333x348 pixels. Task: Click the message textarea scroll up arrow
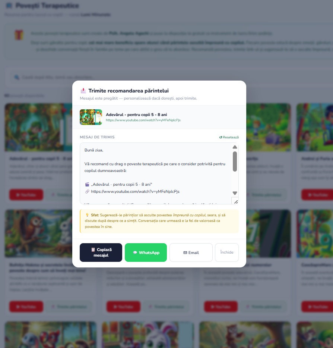coord(235,147)
